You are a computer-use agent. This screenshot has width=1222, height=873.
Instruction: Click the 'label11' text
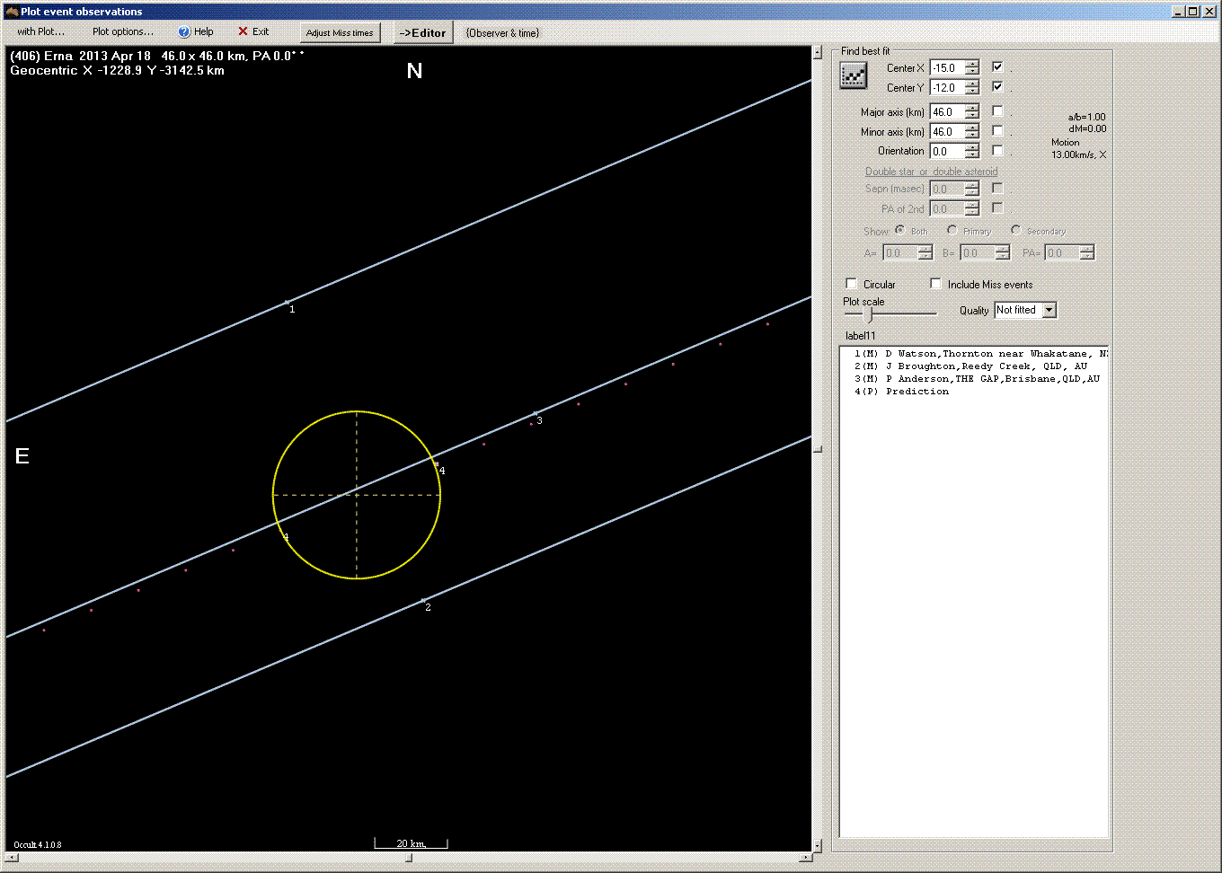click(x=860, y=336)
